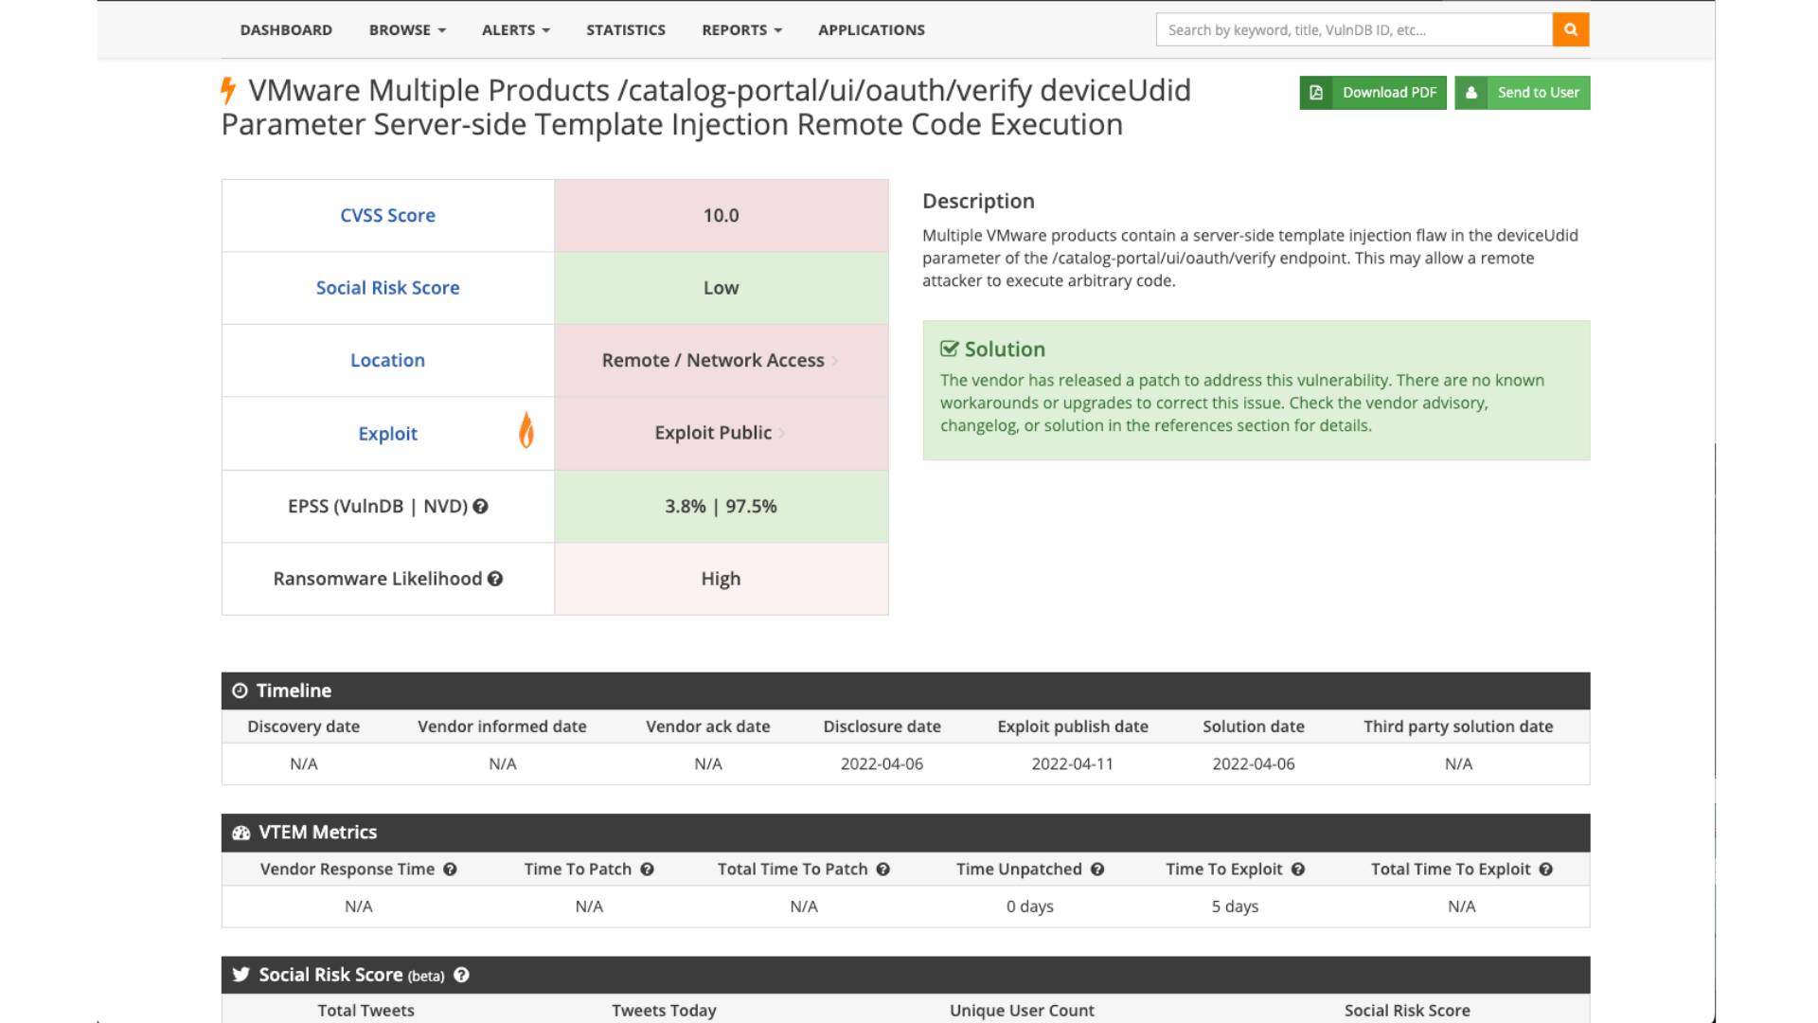Click the flame icon in Exploit row
The width and height of the screenshot is (1818, 1023).
[x=526, y=431]
